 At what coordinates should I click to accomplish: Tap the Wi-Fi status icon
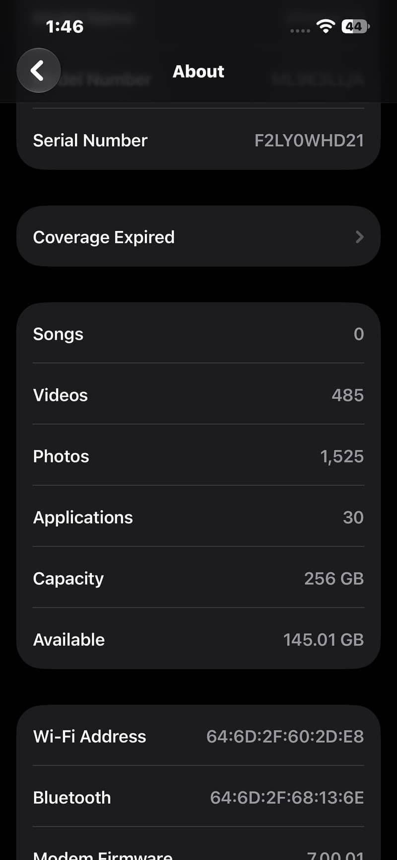pos(326,26)
